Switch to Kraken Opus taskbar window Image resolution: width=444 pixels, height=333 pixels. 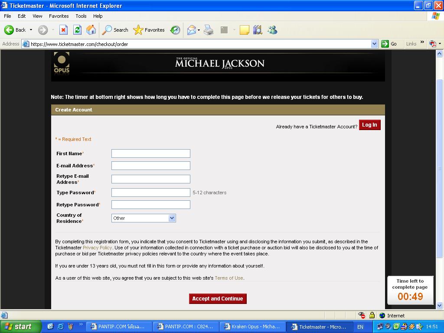[x=253, y=326]
